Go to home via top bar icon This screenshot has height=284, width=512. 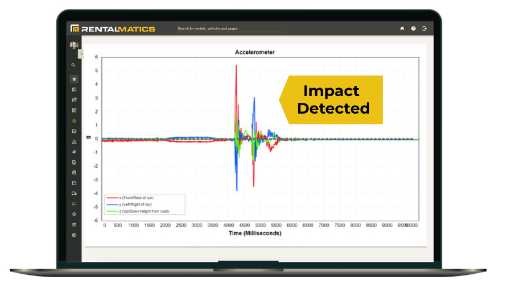coord(402,28)
